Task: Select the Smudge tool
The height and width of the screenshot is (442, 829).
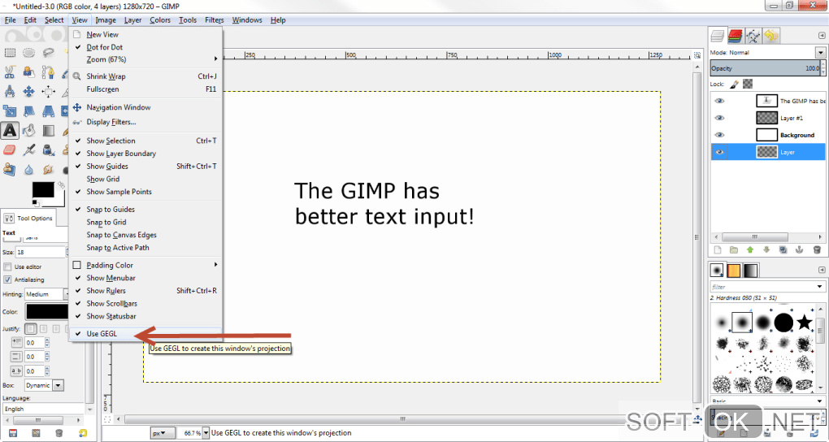Action: tap(48, 169)
